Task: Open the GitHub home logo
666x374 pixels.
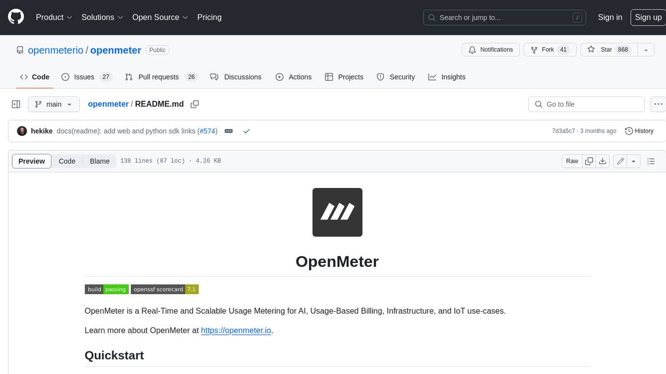Action: (16, 17)
